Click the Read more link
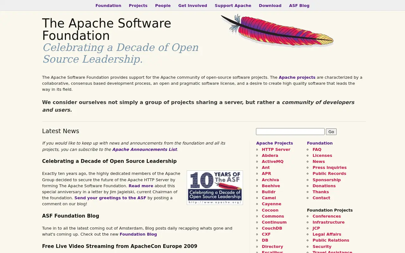 tap(141, 186)
